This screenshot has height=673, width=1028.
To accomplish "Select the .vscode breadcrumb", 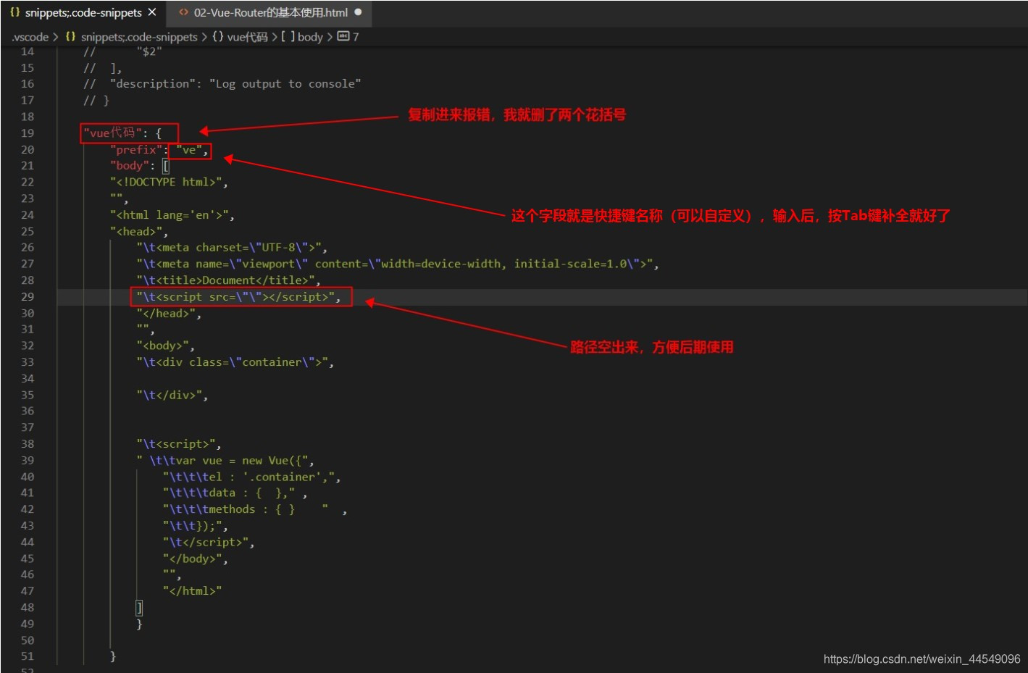I will 30,37.
